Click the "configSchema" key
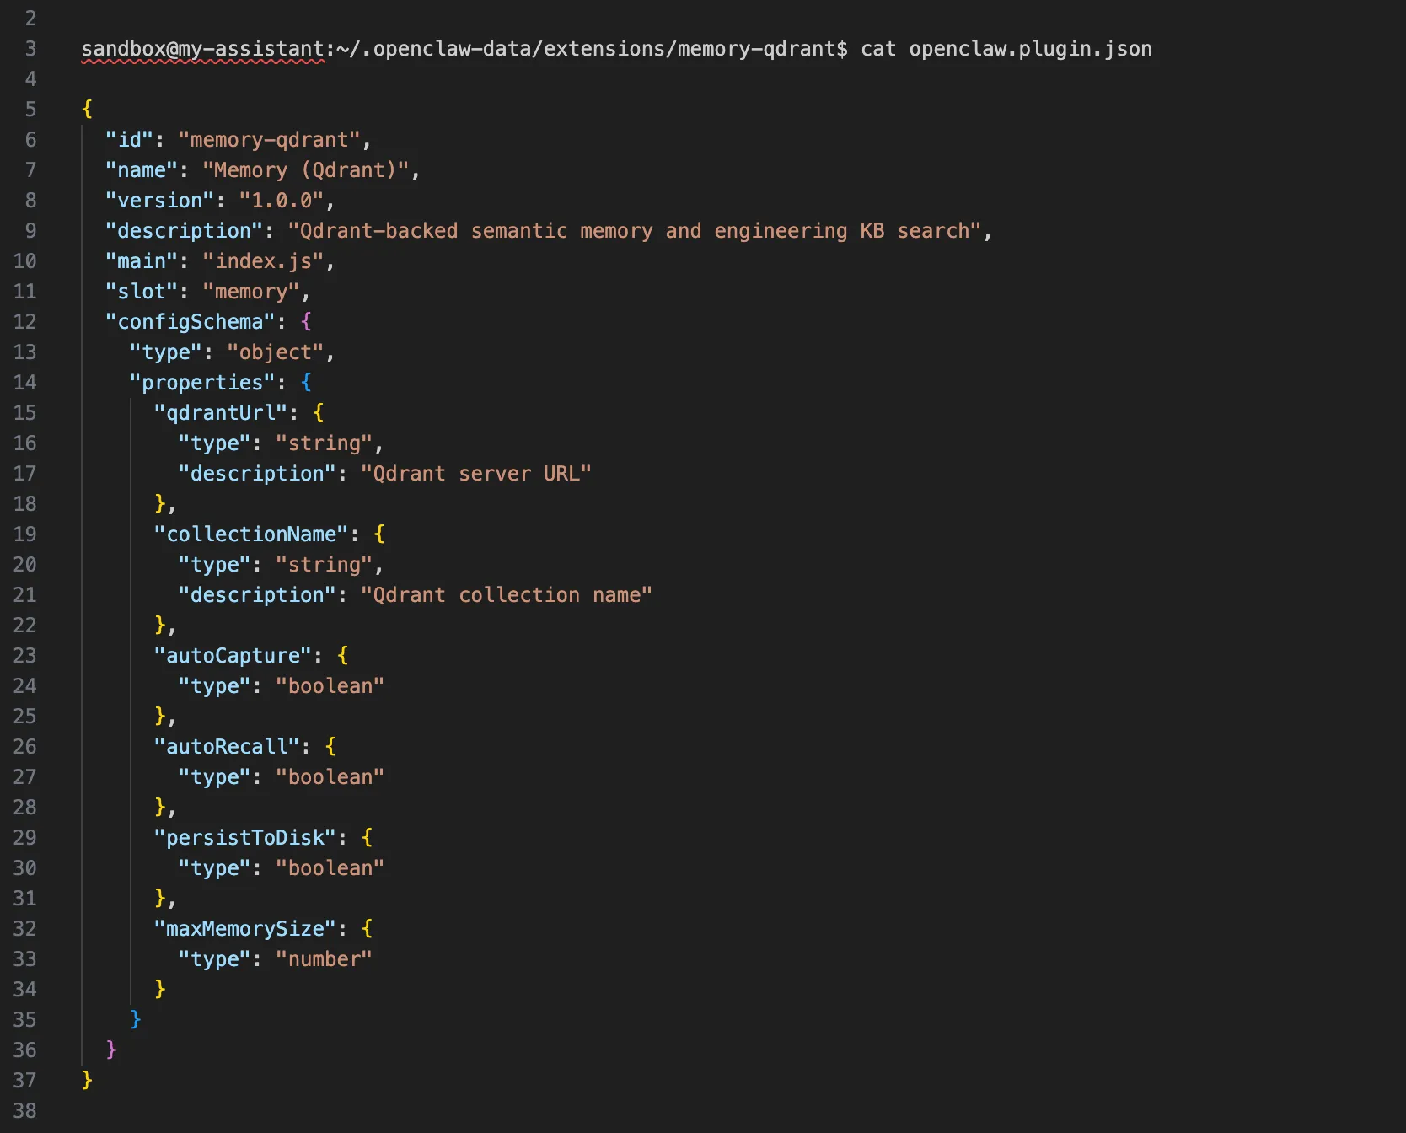The height and width of the screenshot is (1133, 1406). [191, 322]
